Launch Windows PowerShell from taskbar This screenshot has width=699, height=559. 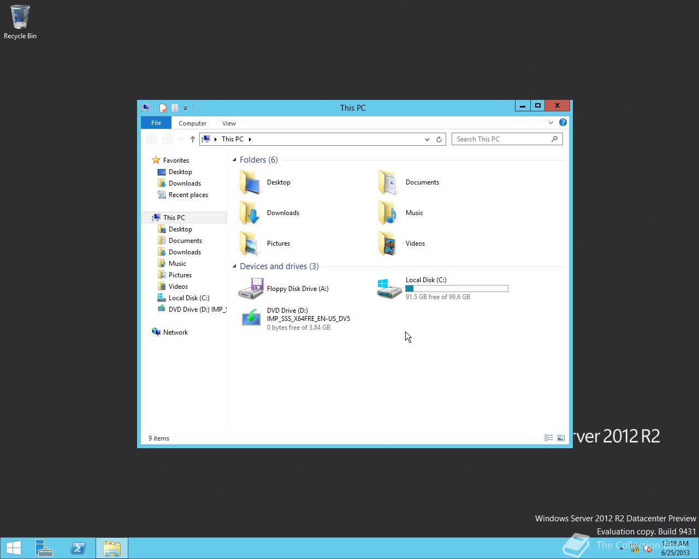tap(78, 548)
